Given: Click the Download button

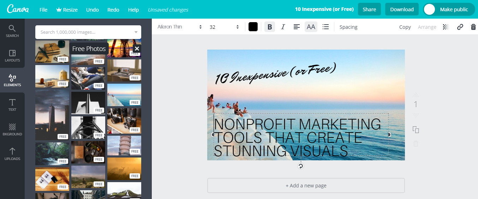Looking at the screenshot, I should coord(402,9).
